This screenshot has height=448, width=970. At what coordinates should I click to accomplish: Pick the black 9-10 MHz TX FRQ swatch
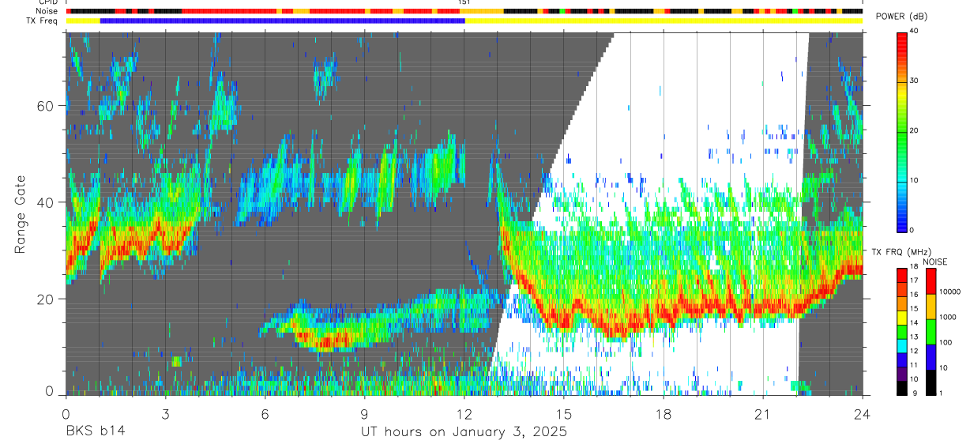point(902,387)
